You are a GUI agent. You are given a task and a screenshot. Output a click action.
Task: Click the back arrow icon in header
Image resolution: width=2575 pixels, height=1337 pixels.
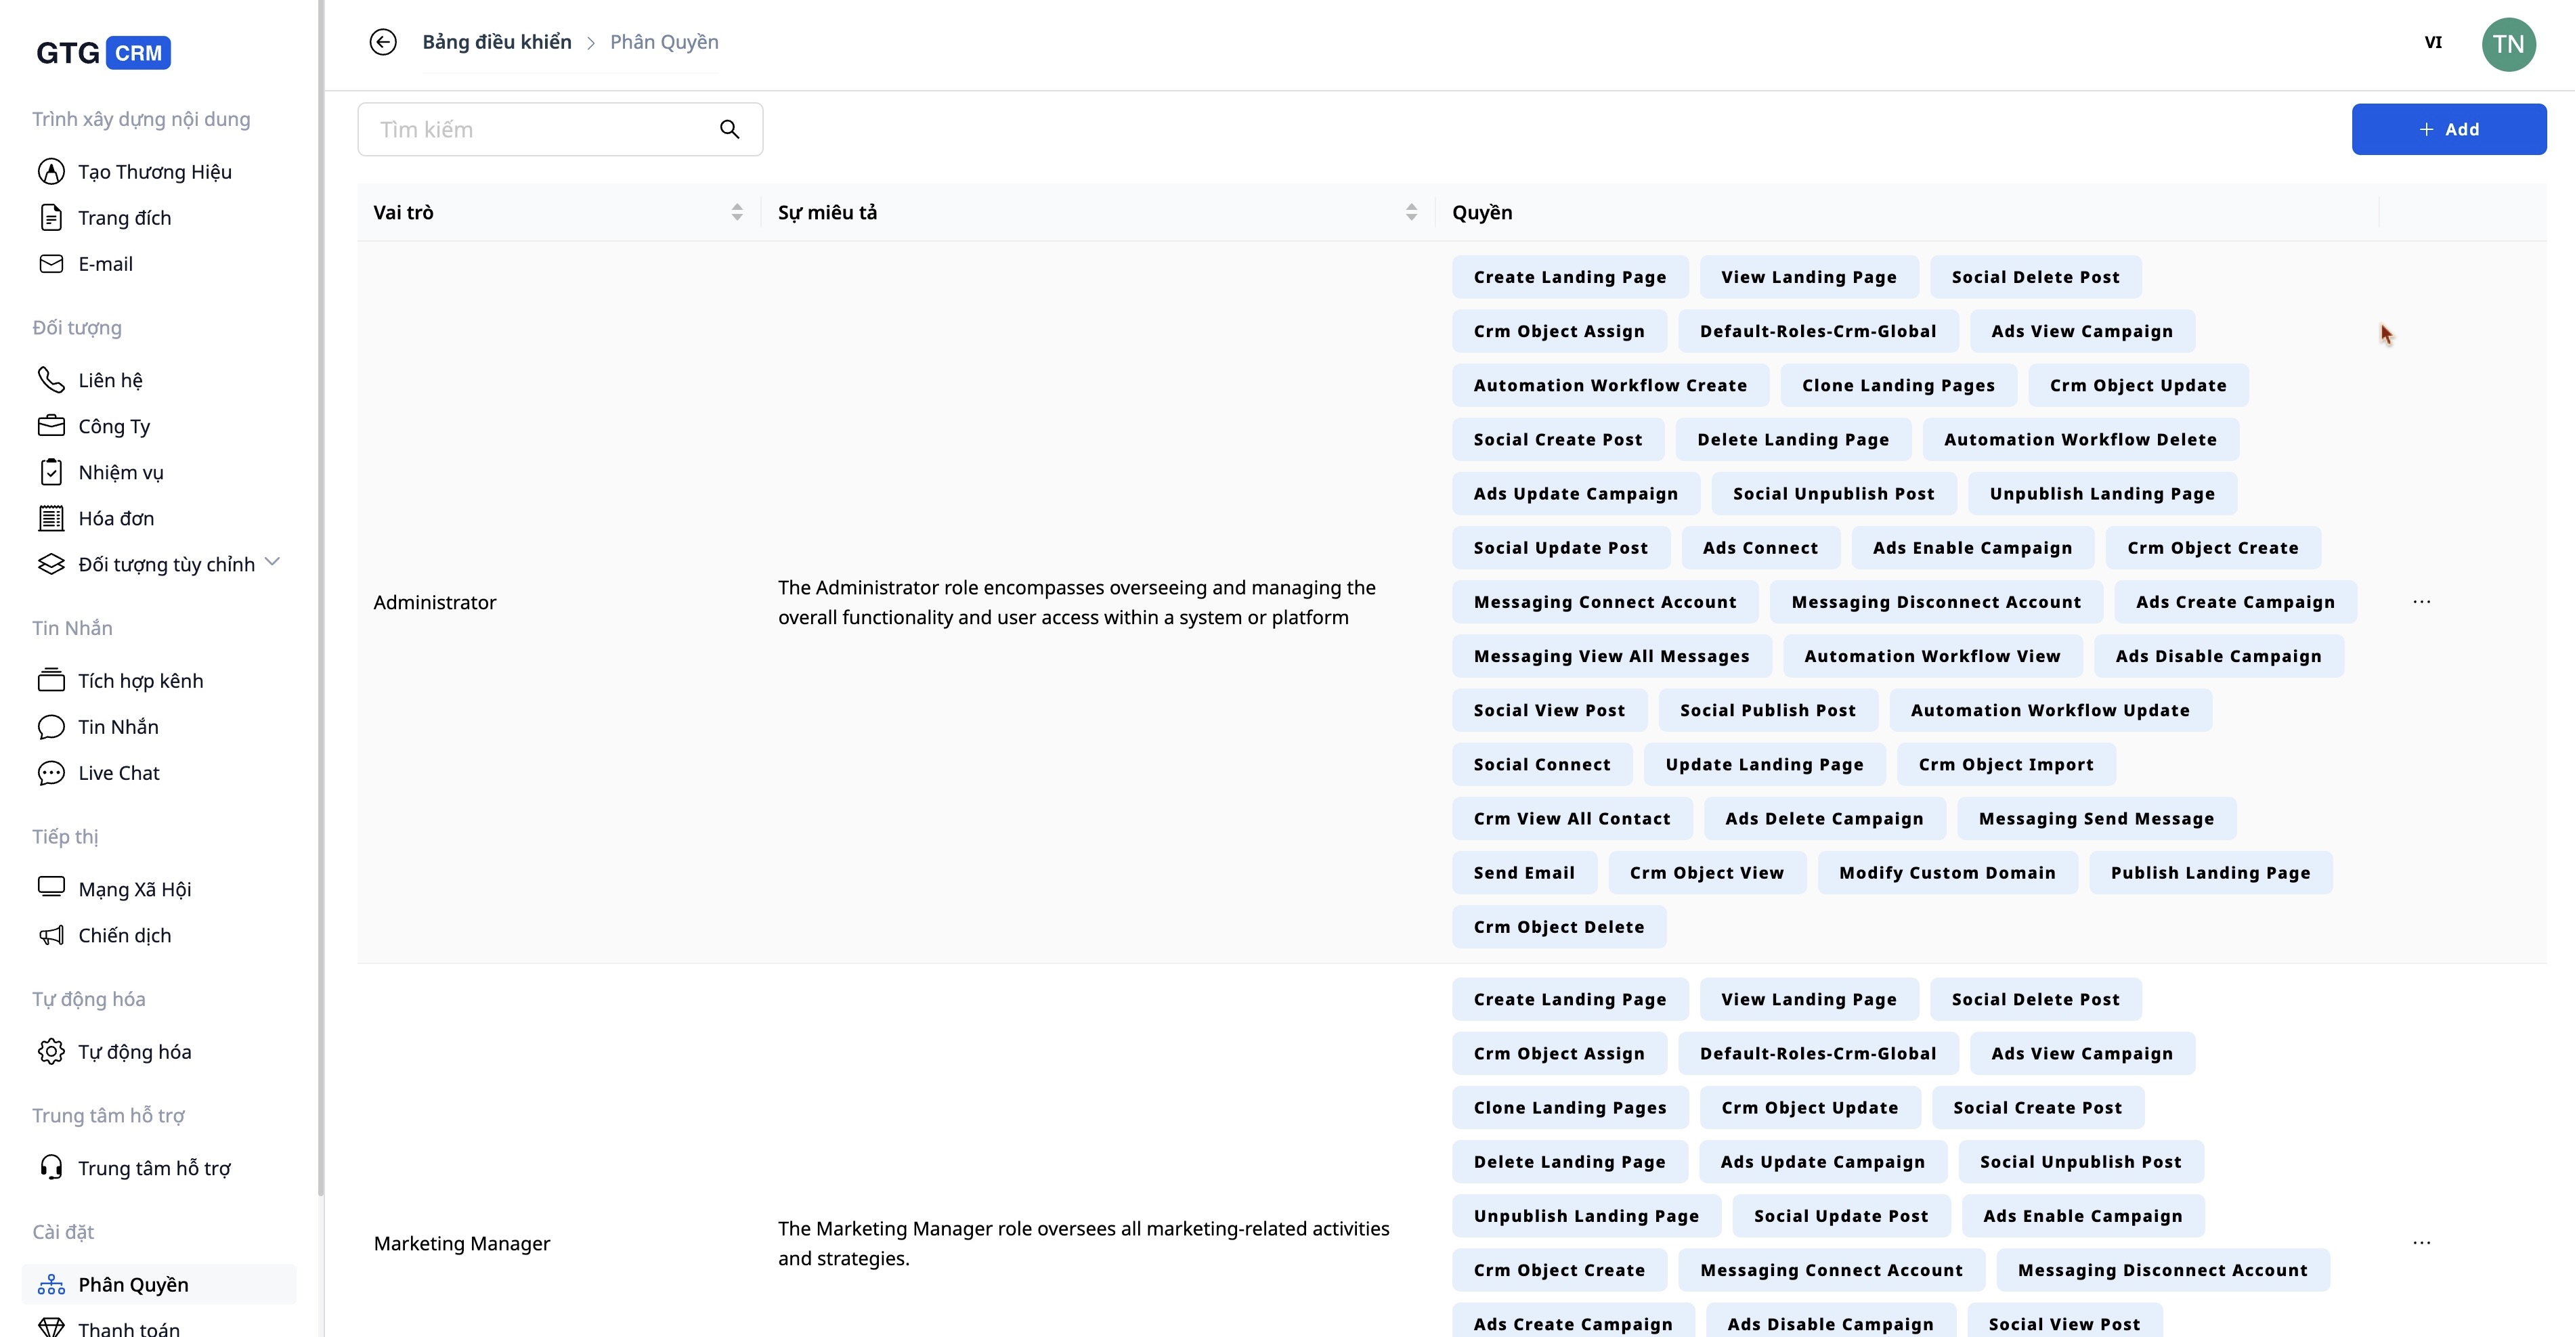[383, 42]
